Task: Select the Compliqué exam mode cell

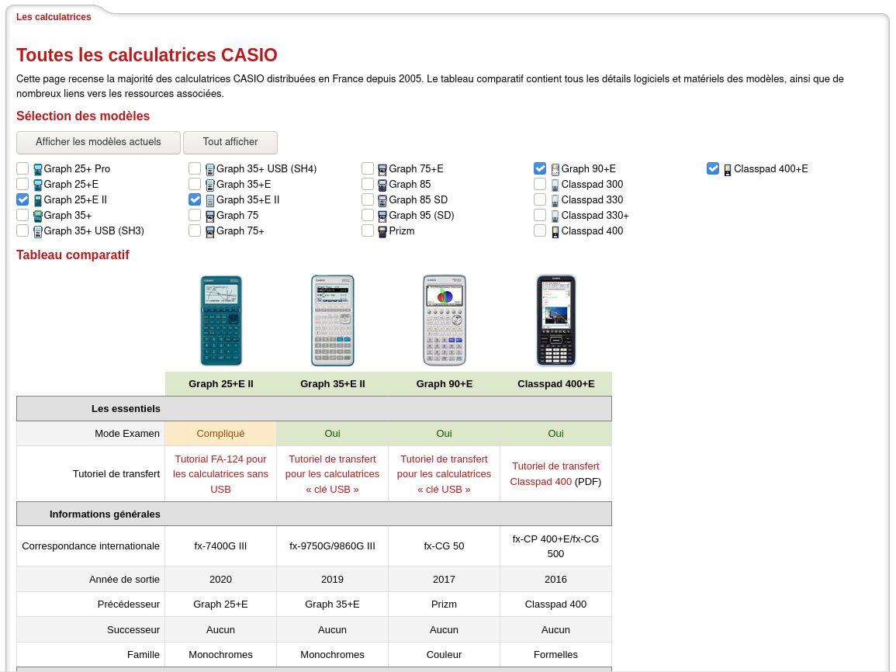Action: 220,434
